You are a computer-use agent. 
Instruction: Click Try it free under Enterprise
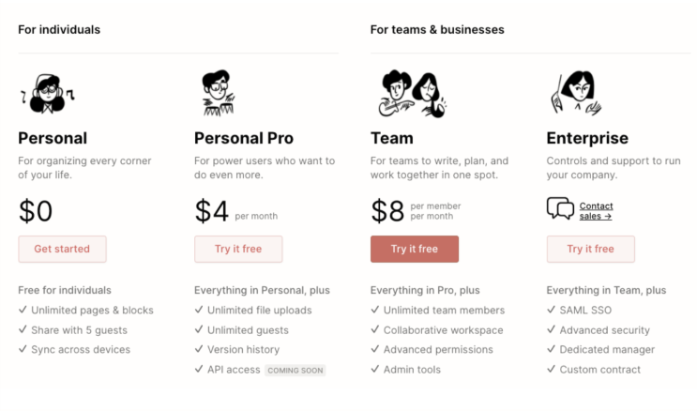click(x=591, y=249)
